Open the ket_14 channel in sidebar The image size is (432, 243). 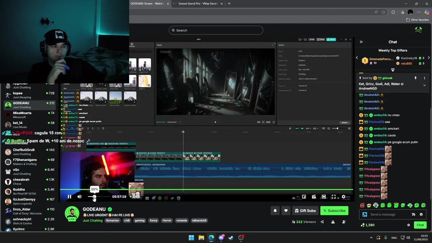point(30,125)
